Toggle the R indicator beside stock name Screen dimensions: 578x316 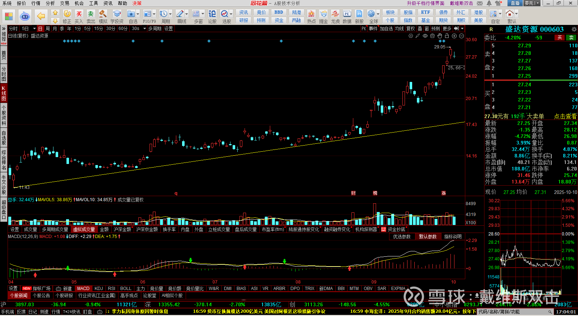[491, 29]
